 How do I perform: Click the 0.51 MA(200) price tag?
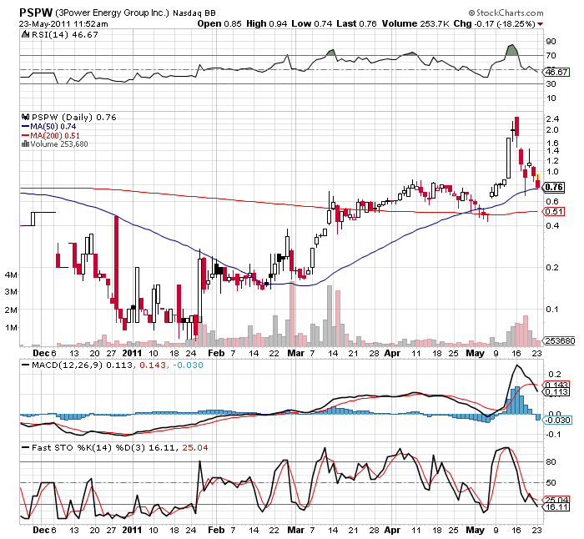click(x=554, y=212)
